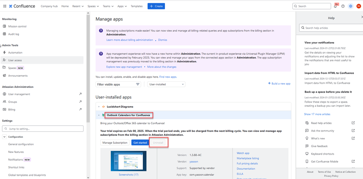Click Manage Subscription button
This screenshot has width=363, height=179.
[x=115, y=143]
